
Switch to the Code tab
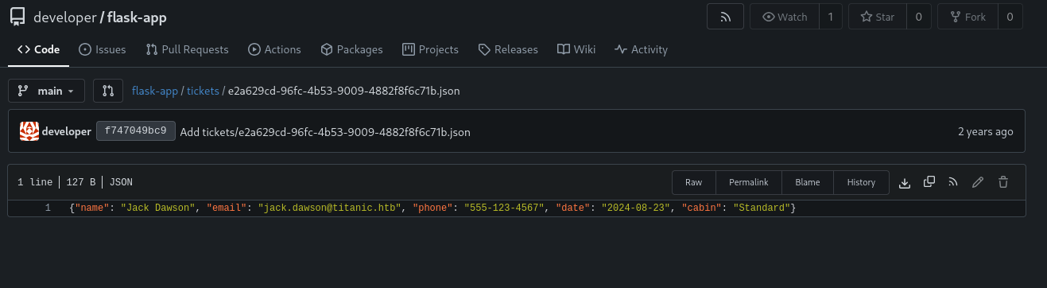[x=38, y=49]
